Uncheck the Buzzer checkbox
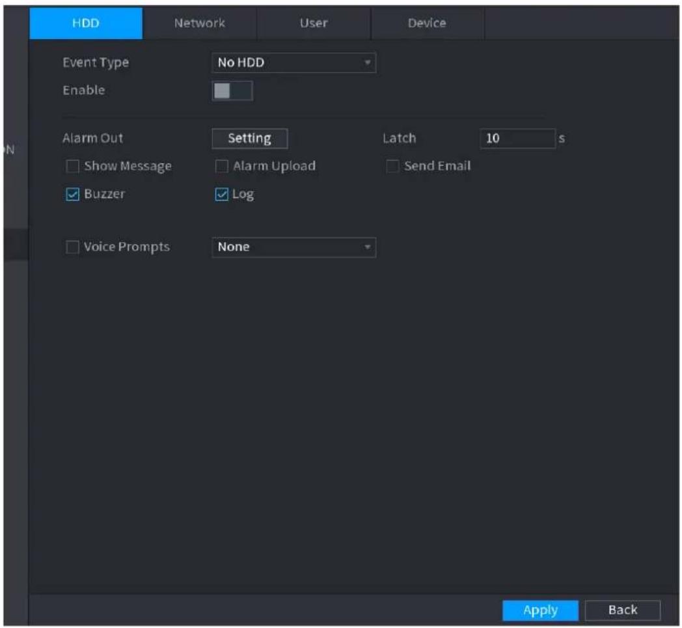The width and height of the screenshot is (682, 628). point(72,194)
